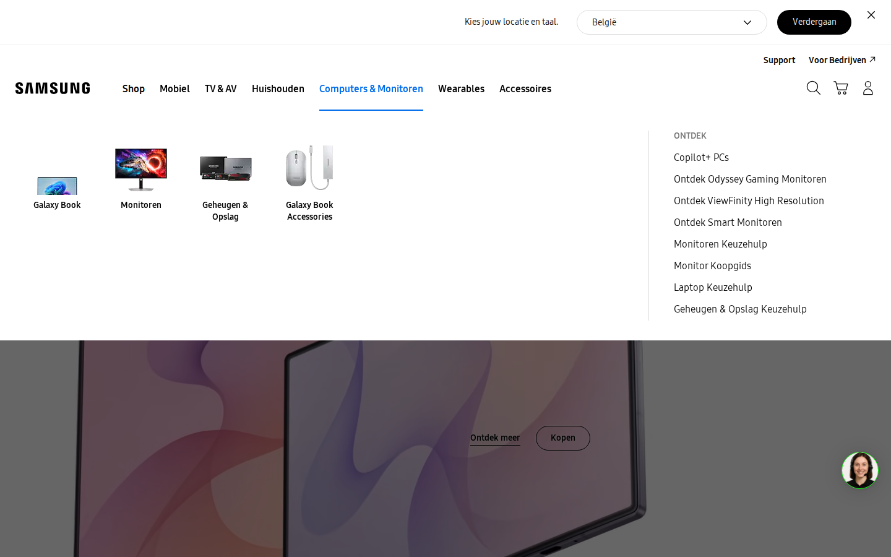This screenshot has height=557, width=891.
Task: Open the Laptop Keuzehulp link
Action: click(713, 287)
